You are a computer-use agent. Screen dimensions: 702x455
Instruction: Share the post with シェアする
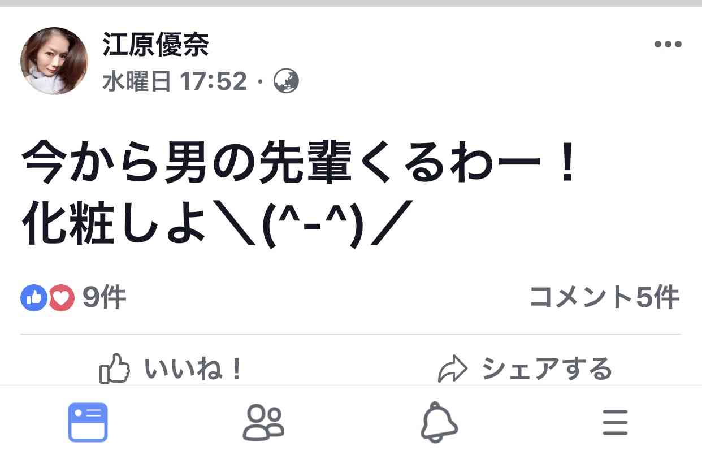click(525, 370)
